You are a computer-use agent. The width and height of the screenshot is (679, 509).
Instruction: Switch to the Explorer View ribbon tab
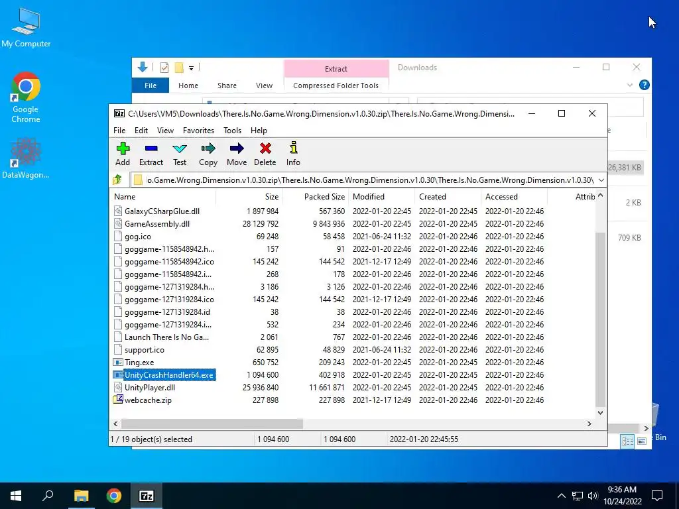[x=264, y=85]
